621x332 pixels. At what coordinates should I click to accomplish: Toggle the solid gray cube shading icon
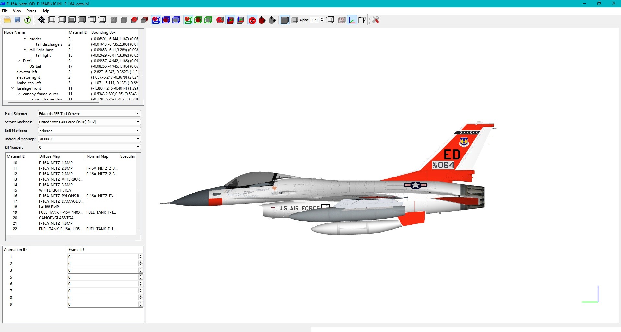tap(284, 20)
